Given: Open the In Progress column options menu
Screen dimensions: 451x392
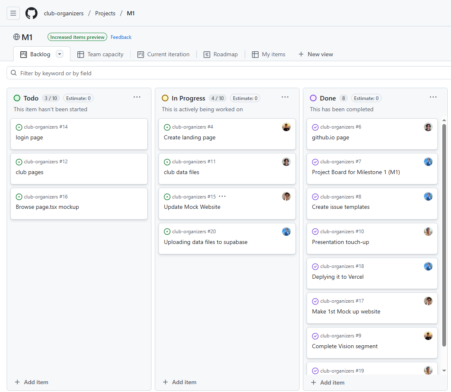Looking at the screenshot, I should coord(285,97).
